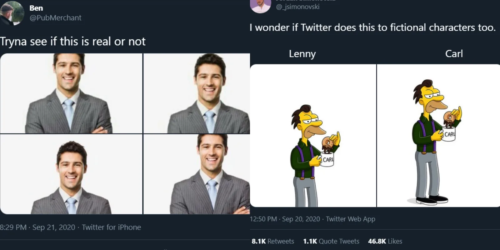This screenshot has height=250, width=500.
Task: Click the 12:50 PM Sep 20, 2020 timestamp
Action: (x=285, y=219)
